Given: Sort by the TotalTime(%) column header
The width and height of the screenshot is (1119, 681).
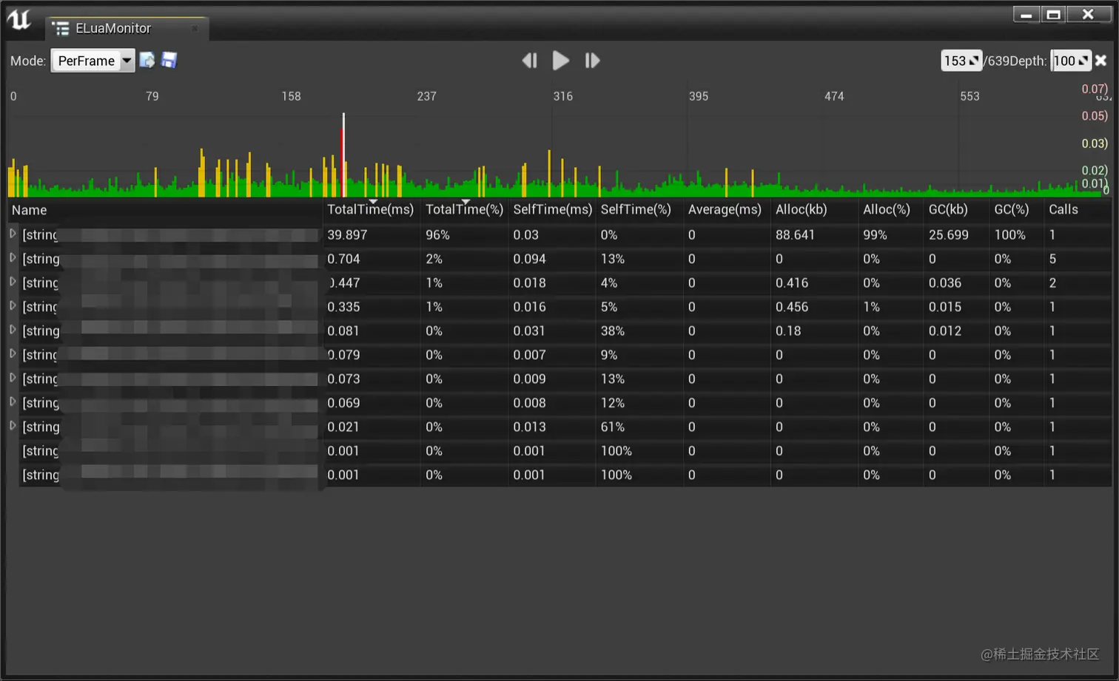Looking at the screenshot, I should 464,210.
